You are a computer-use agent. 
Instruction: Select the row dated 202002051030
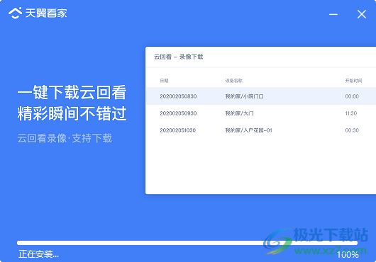261,130
